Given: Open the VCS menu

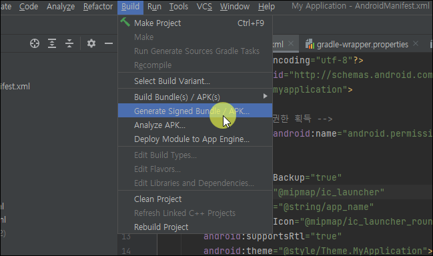Looking at the screenshot, I should click(x=204, y=7).
